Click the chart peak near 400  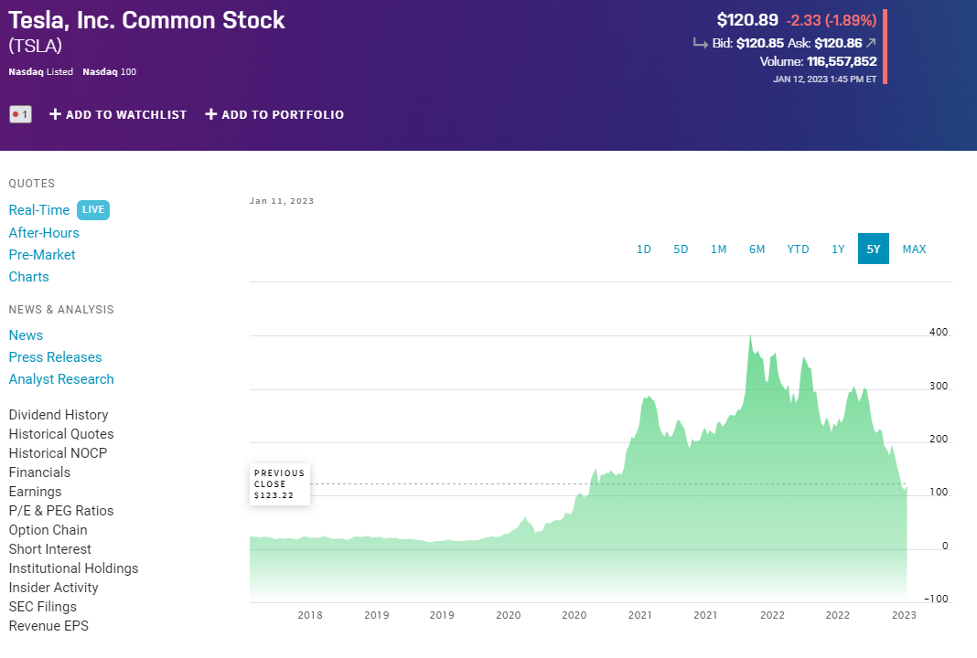750,337
